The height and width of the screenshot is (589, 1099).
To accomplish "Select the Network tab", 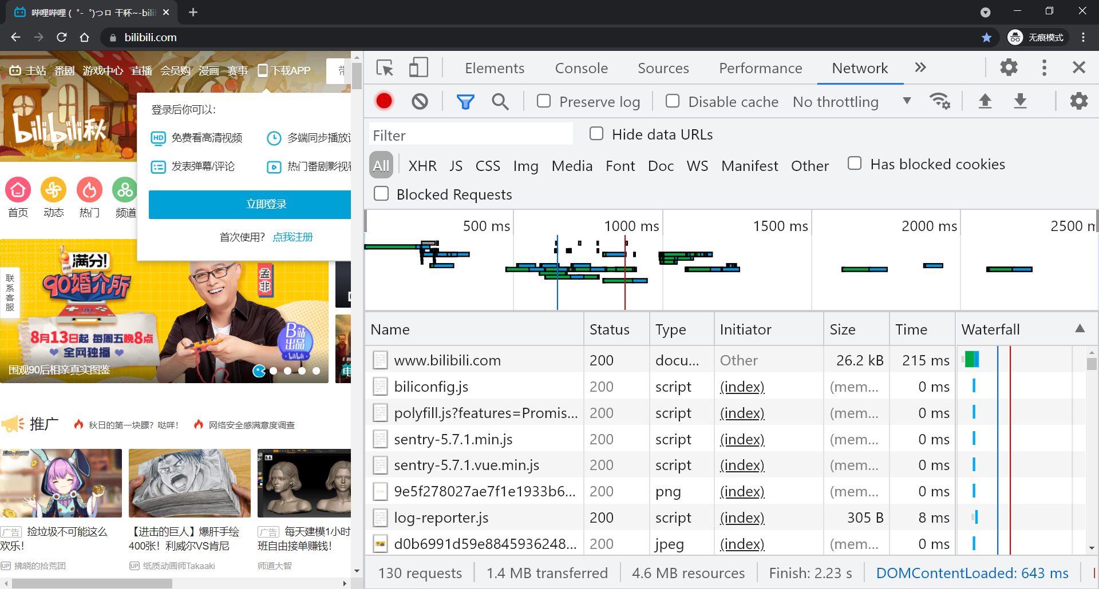I will pyautogui.click(x=860, y=68).
